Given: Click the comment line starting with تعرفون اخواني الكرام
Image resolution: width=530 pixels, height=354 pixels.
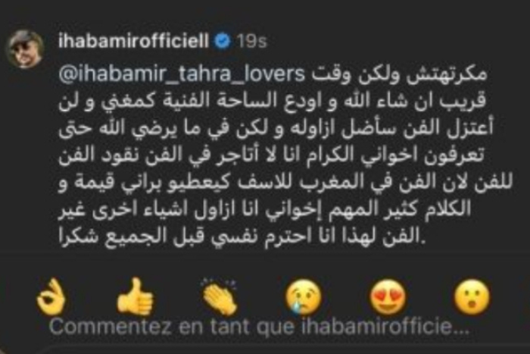Looking at the screenshot, I should pyautogui.click(x=272, y=155).
